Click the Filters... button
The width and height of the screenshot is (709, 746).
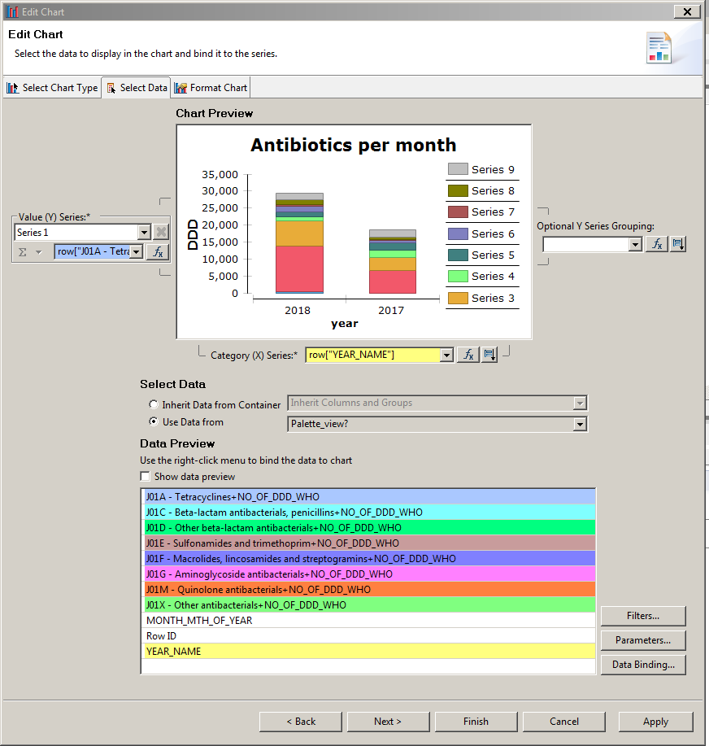point(642,616)
